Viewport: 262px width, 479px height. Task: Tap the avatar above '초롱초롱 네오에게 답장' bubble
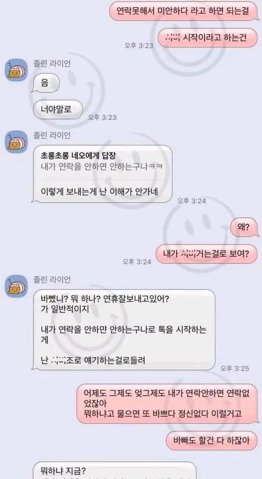coord(16,142)
